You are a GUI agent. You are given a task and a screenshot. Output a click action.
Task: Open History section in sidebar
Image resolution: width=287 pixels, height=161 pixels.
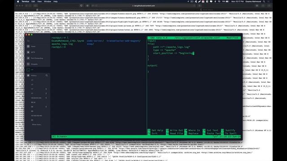[34, 76]
